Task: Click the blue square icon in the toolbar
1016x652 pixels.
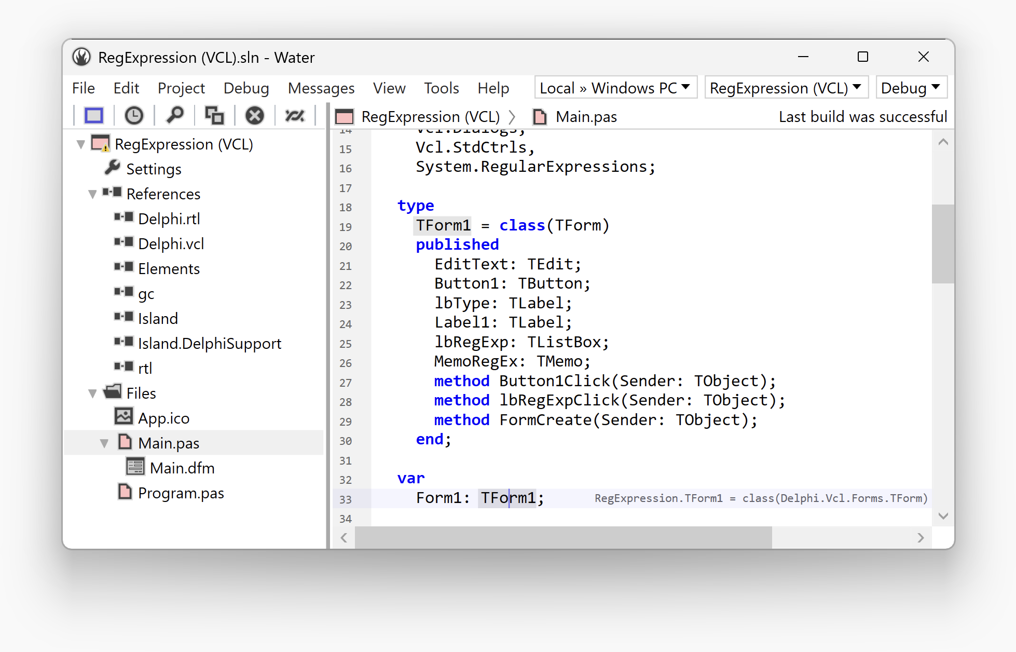Action: (93, 115)
